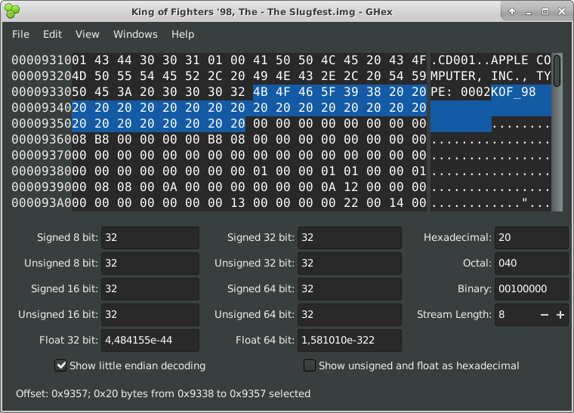Open the View menu
Image resolution: width=574 pixels, height=413 pixels.
tap(87, 35)
